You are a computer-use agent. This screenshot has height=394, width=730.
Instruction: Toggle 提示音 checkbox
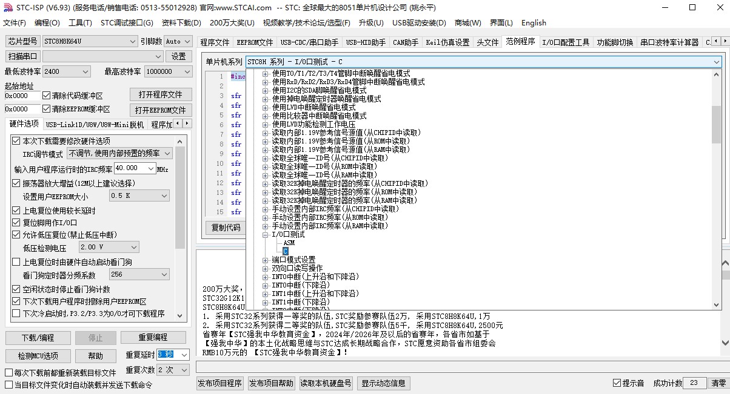click(x=617, y=383)
